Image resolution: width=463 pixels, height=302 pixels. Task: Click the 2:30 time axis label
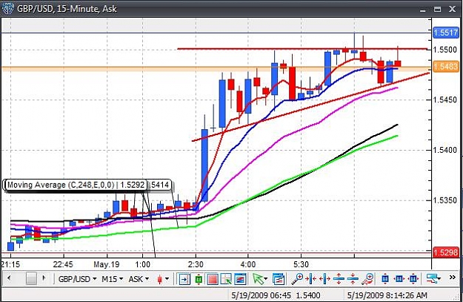coord(196,264)
